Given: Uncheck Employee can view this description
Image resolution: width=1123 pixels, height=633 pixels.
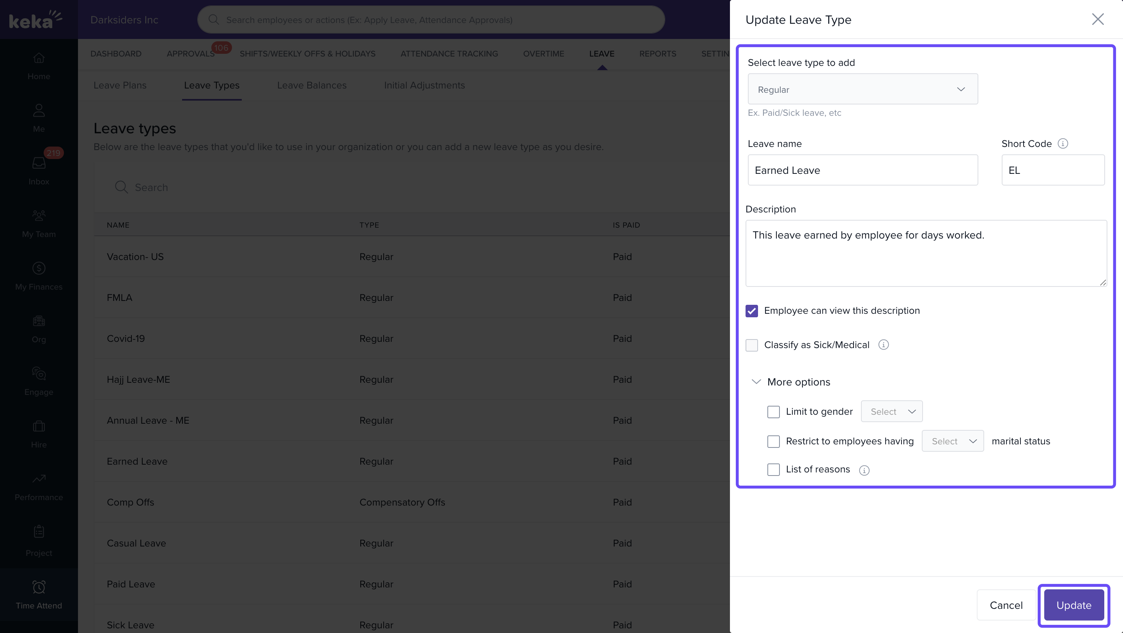Looking at the screenshot, I should pyautogui.click(x=751, y=311).
